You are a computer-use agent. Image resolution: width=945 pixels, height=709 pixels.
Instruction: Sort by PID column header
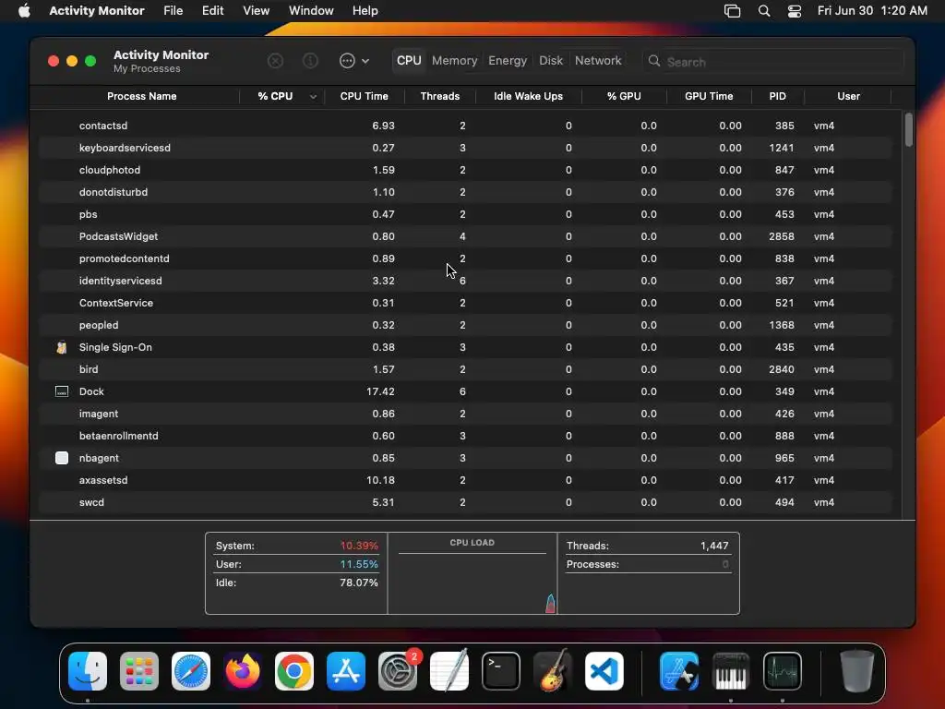pyautogui.click(x=777, y=96)
